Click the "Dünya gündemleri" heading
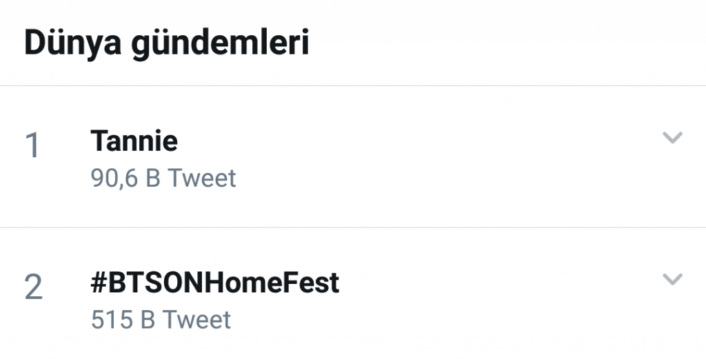Viewport: 706px width, 359px height. [x=166, y=43]
